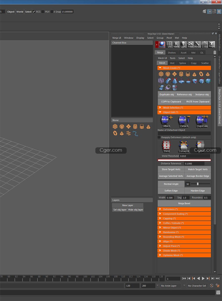Click the COPY to Clipboard button
Image resolution: width=222 pixels, height=301 pixels.
click(x=171, y=102)
